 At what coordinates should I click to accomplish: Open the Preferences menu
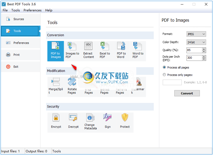coord(33,10)
